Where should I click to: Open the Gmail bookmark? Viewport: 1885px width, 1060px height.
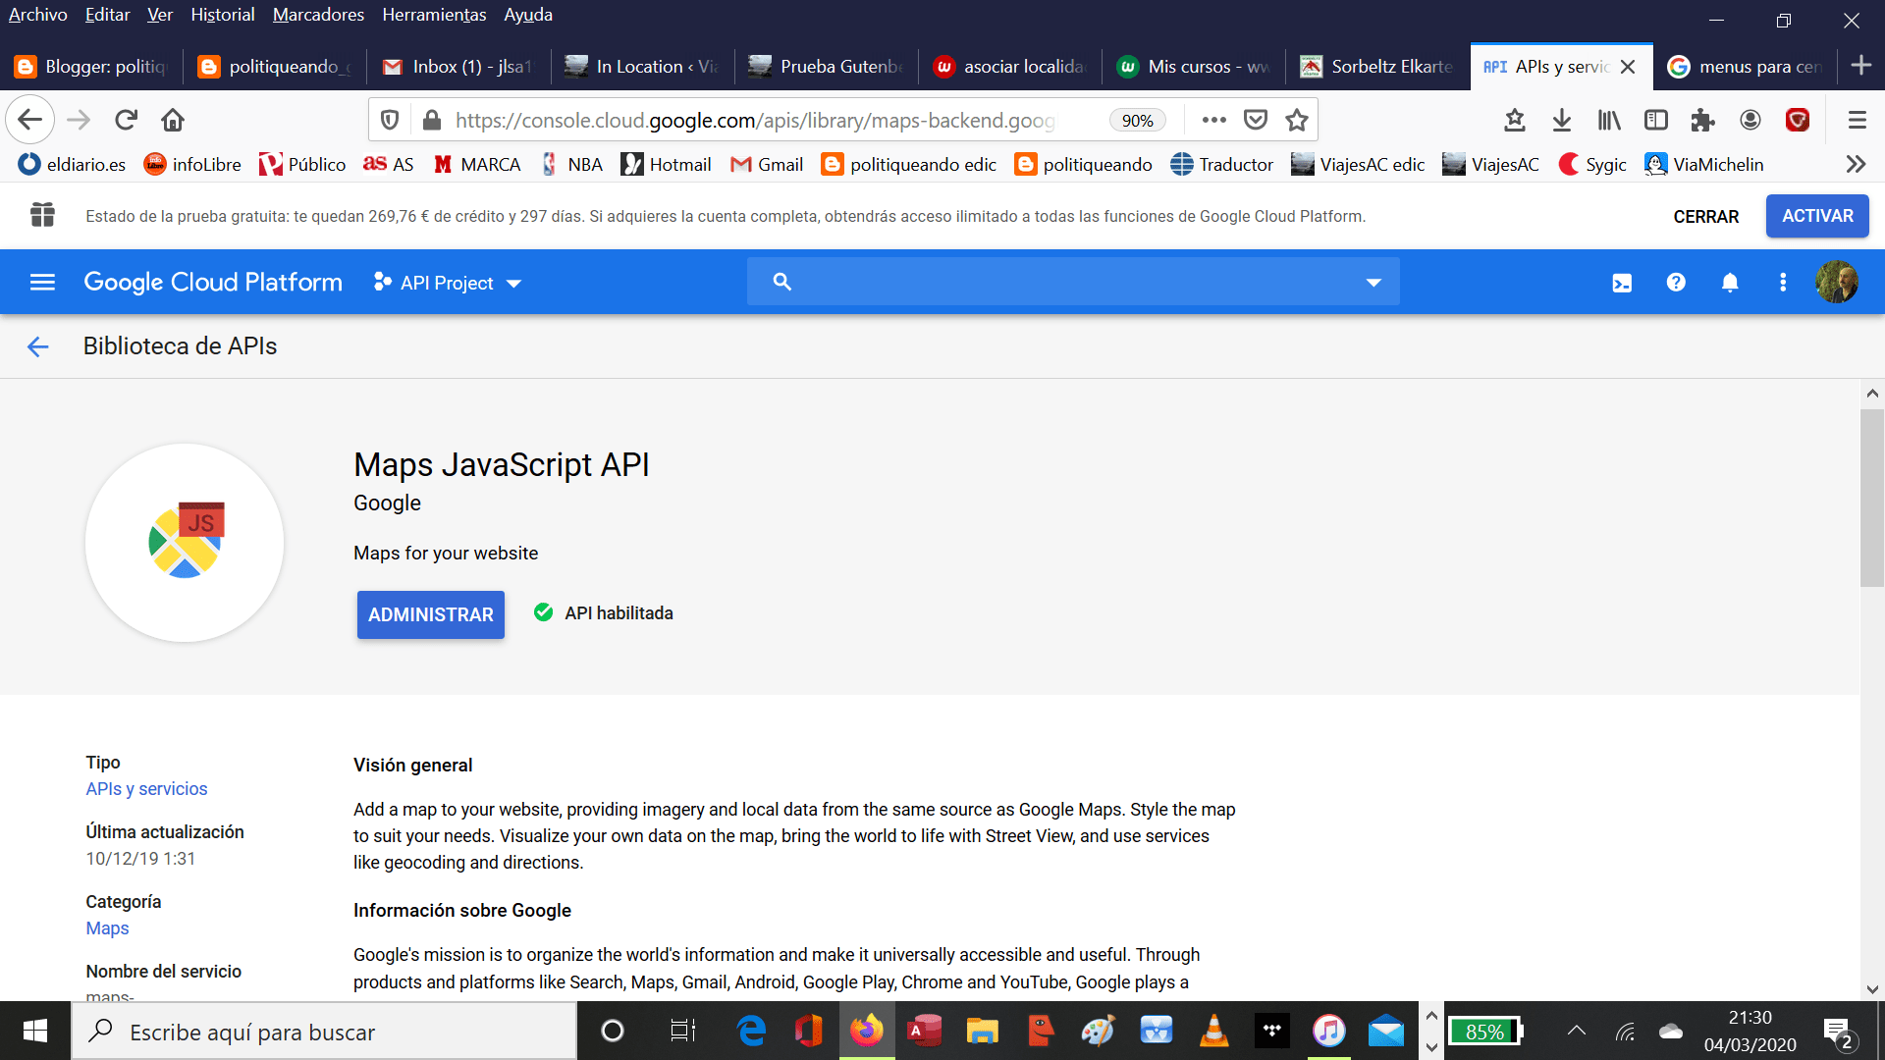767,164
